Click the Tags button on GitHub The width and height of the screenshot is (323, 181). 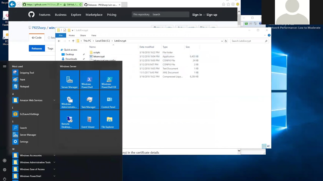tap(50, 49)
